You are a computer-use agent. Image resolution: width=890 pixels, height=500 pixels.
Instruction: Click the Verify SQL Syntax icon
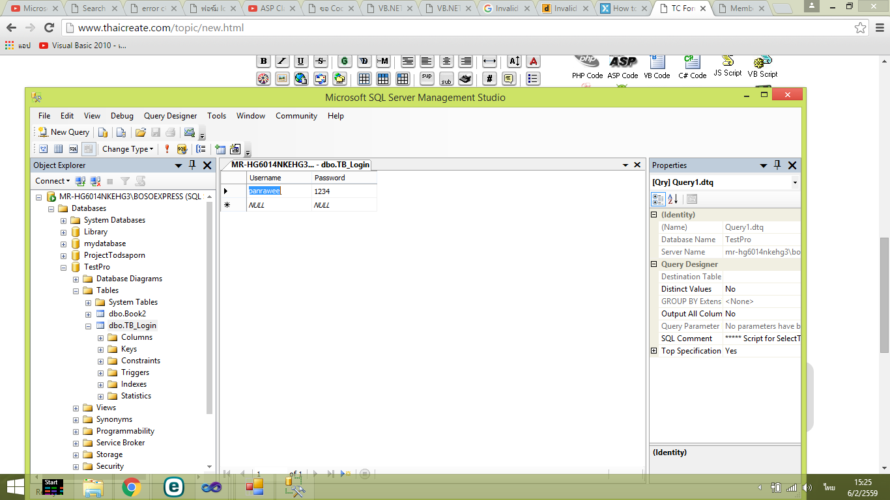tap(182, 149)
